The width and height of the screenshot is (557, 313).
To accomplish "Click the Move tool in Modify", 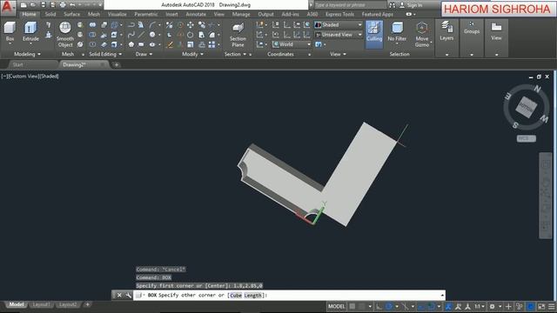I will pos(191,25).
